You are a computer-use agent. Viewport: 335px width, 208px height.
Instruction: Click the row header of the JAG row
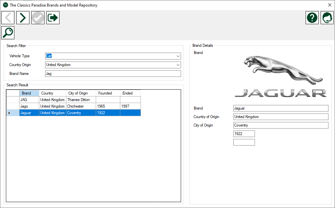(x=13, y=100)
